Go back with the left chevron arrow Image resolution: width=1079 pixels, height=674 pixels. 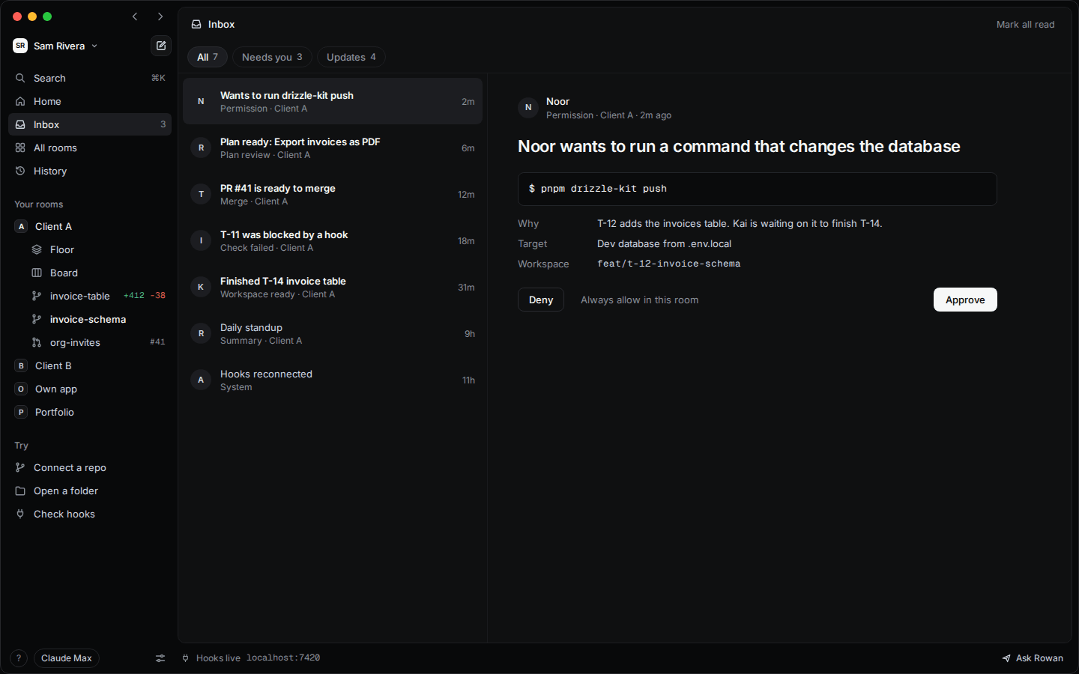135,16
